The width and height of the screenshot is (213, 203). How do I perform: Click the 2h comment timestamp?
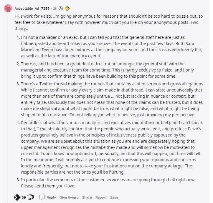coord(55,9)
